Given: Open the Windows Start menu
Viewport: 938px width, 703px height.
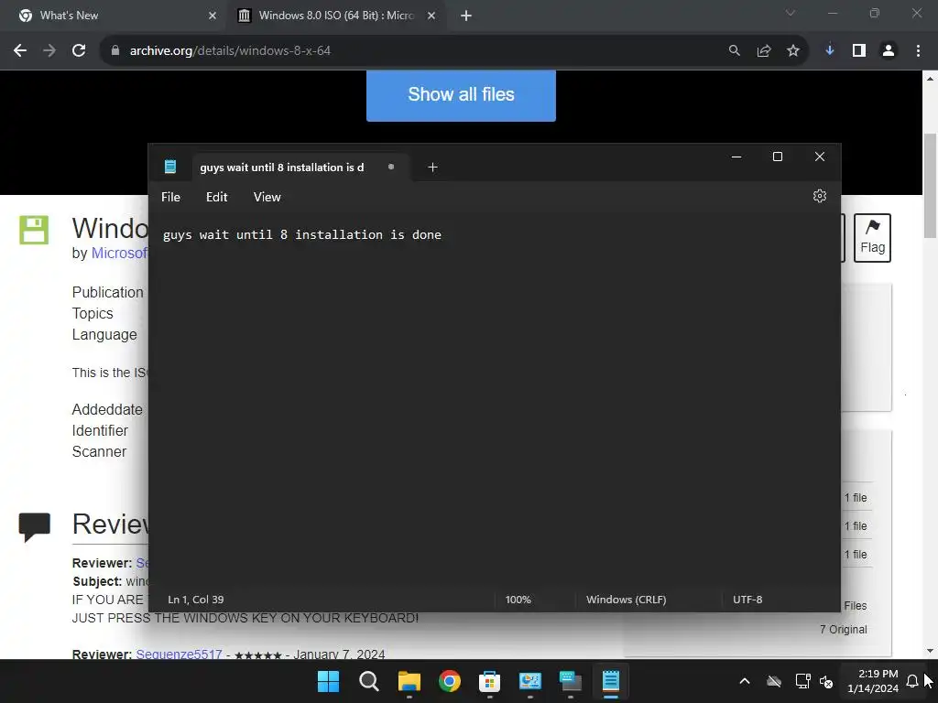Looking at the screenshot, I should pyautogui.click(x=328, y=681).
